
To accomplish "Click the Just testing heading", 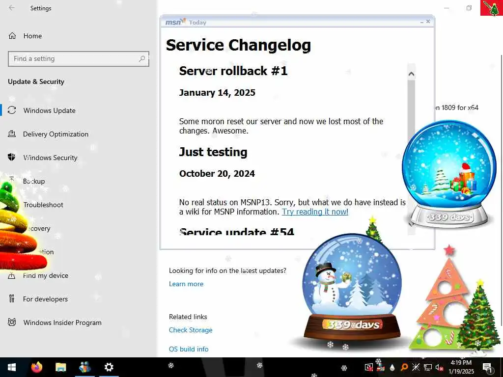I will (x=213, y=152).
